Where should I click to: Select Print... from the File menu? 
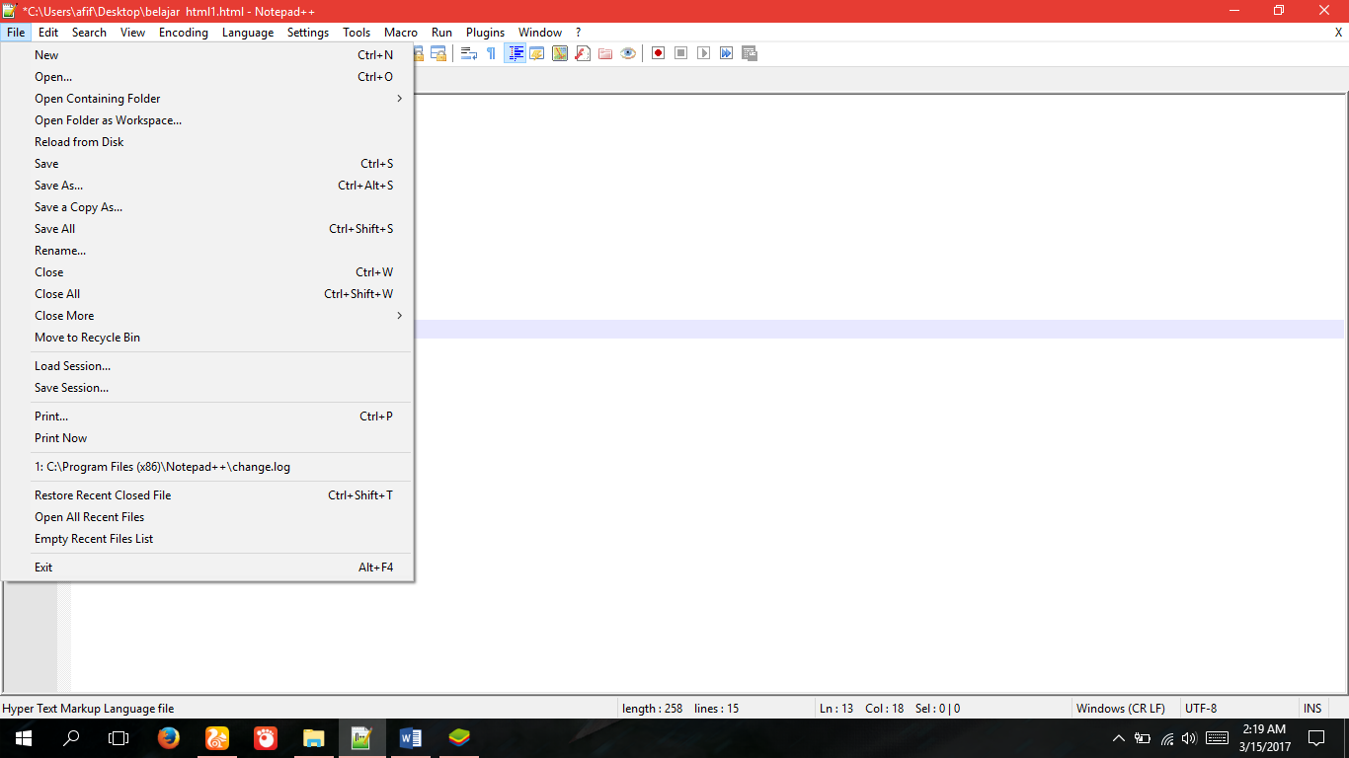[x=207, y=417]
